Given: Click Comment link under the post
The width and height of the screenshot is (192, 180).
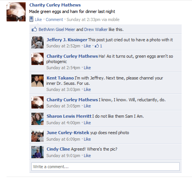Looking at the screenshot, I should [54, 19].
